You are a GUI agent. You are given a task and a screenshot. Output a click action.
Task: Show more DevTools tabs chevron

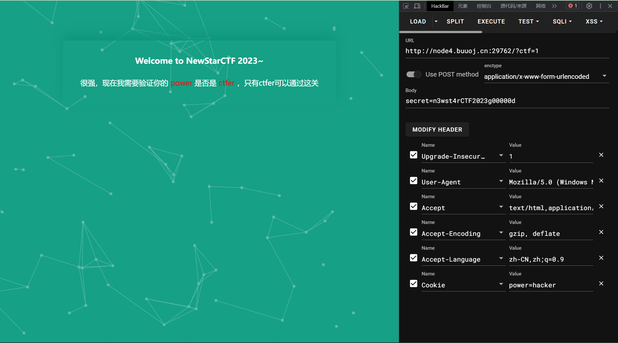click(x=554, y=6)
